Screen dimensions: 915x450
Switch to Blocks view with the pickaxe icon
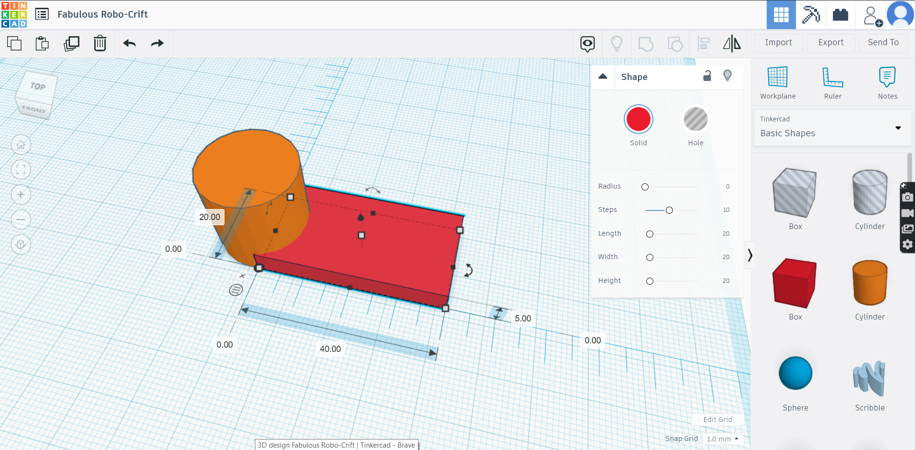pyautogui.click(x=811, y=15)
